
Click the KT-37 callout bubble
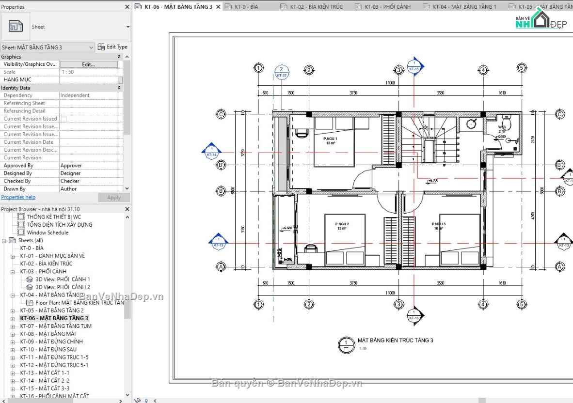(x=281, y=72)
